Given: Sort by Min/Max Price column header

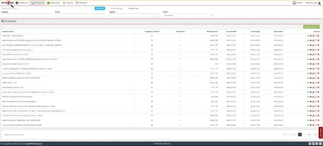Looking at the screenshot, I should (x=212, y=32).
